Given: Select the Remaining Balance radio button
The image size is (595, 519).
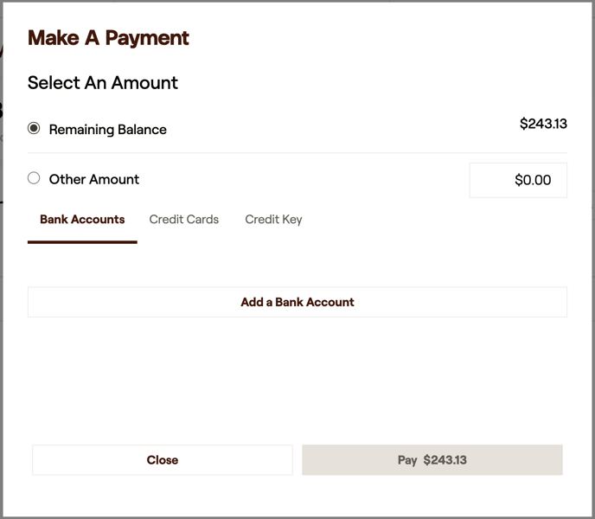Looking at the screenshot, I should (34, 128).
